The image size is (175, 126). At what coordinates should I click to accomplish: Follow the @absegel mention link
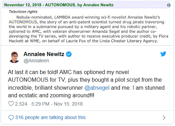pyautogui.click(x=97, y=88)
